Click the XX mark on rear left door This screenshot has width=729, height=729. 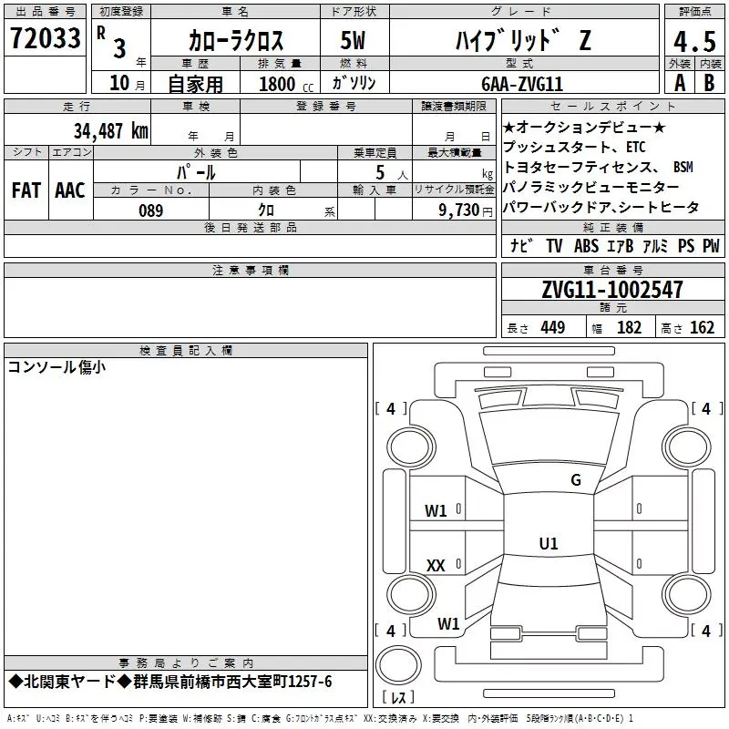coord(436,566)
